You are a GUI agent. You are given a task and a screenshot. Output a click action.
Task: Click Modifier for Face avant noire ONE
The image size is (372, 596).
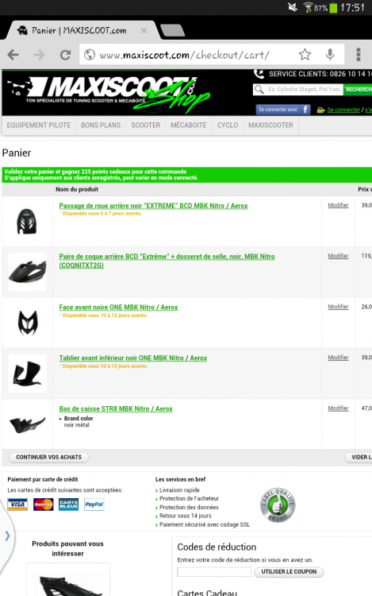click(338, 307)
